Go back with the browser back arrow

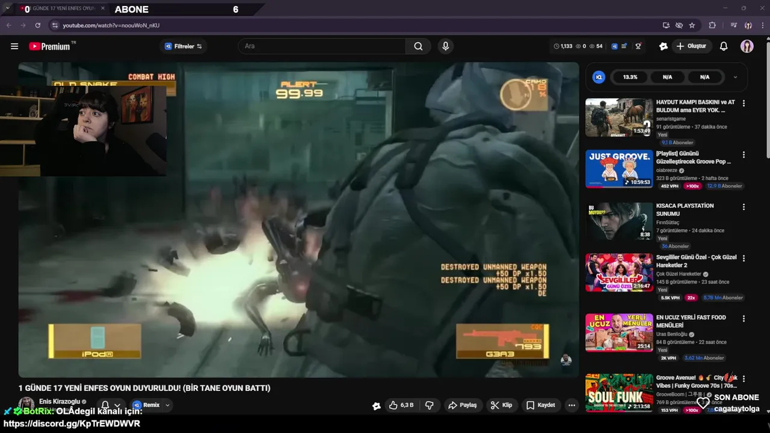(x=8, y=25)
